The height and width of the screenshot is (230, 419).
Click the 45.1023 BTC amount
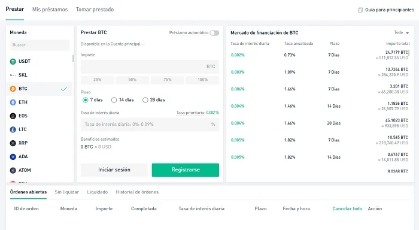(397, 120)
